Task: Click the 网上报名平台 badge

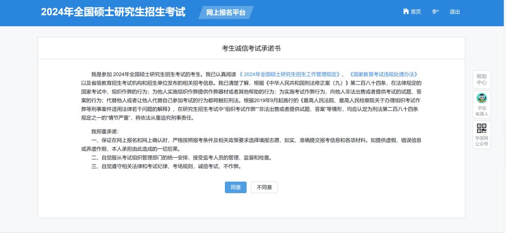Action: (226, 13)
